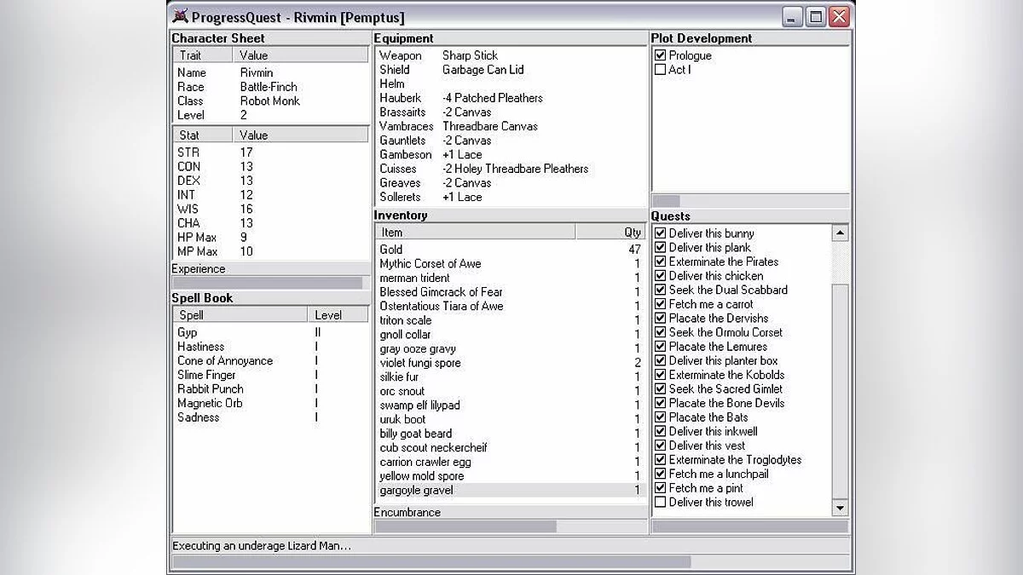The image size is (1023, 575).
Task: Select the Gold inventory row
Action: (x=510, y=250)
